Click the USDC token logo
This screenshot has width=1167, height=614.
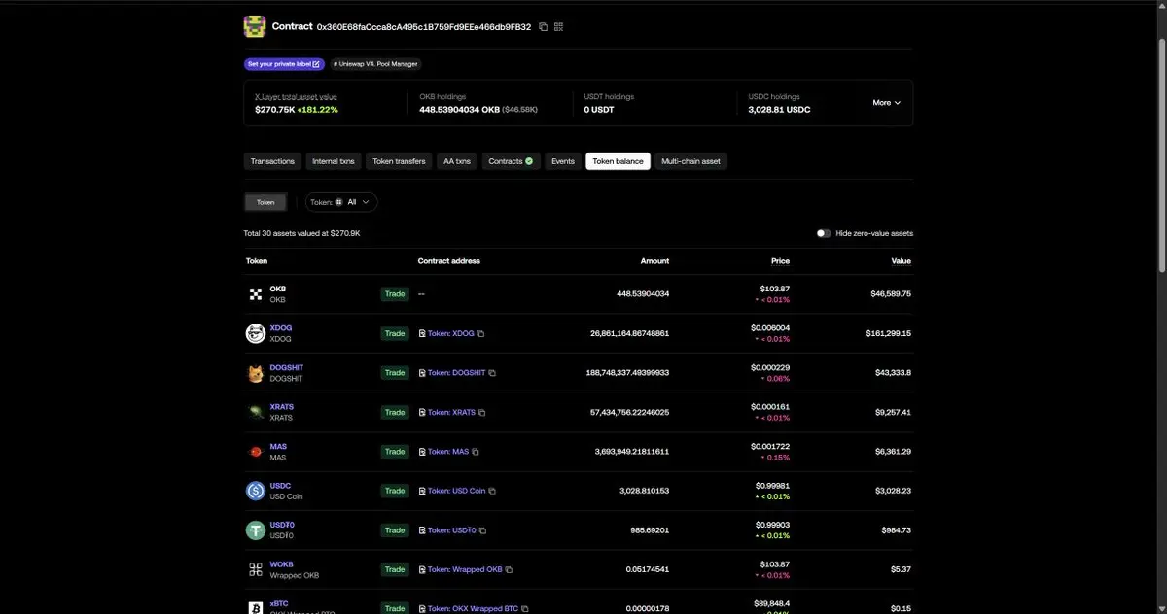tap(256, 491)
